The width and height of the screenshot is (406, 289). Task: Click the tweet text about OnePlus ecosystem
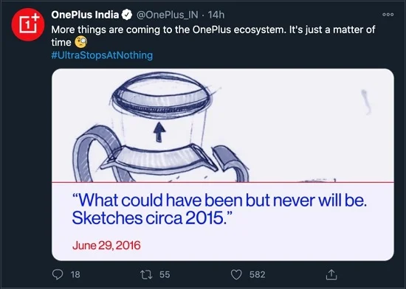click(213, 35)
